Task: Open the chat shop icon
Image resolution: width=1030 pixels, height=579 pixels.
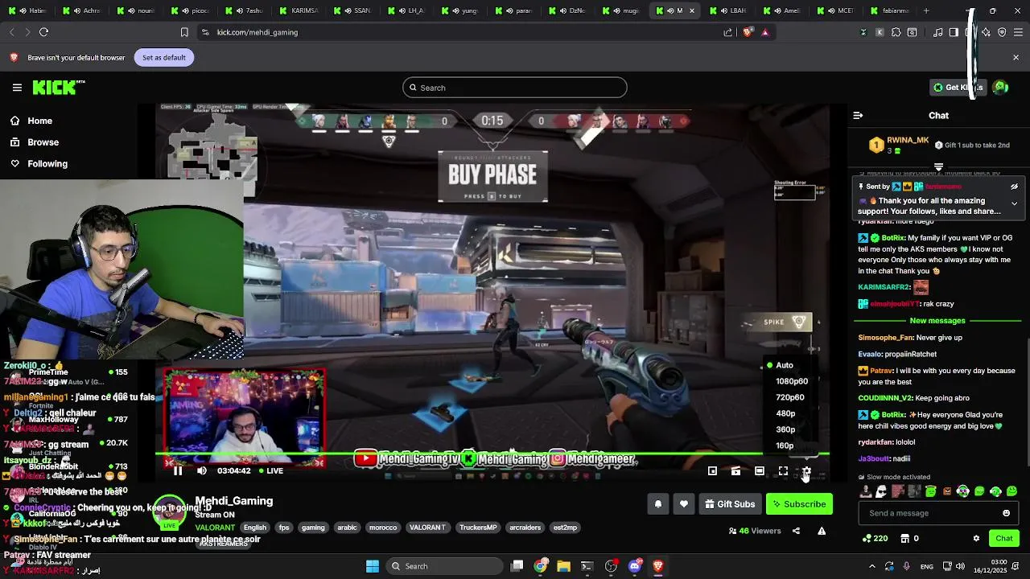Action: pos(904,539)
